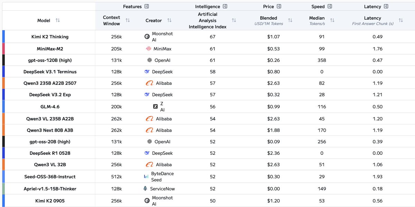Sort by Median speed arrows

pyautogui.click(x=332, y=20)
